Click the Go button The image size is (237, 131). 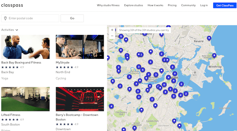tap(72, 18)
